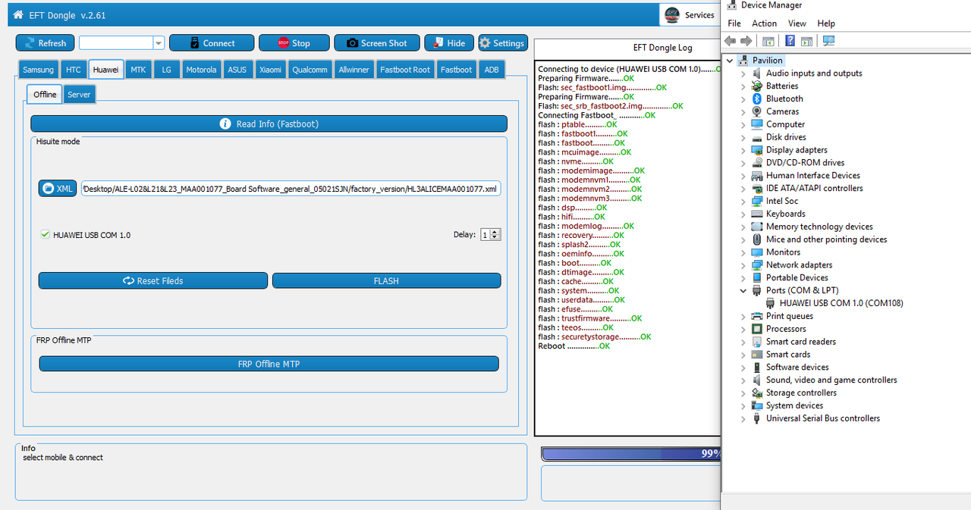The image size is (971, 510).
Task: Expand the Cameras node
Action: pos(743,111)
